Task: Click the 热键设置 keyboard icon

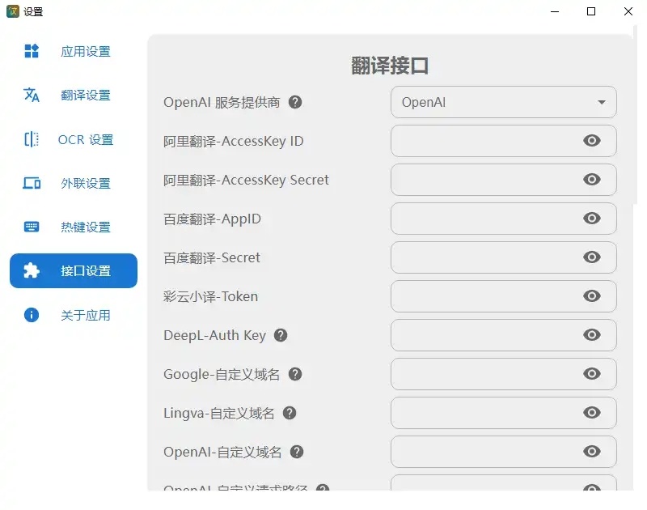Action: [x=32, y=227]
